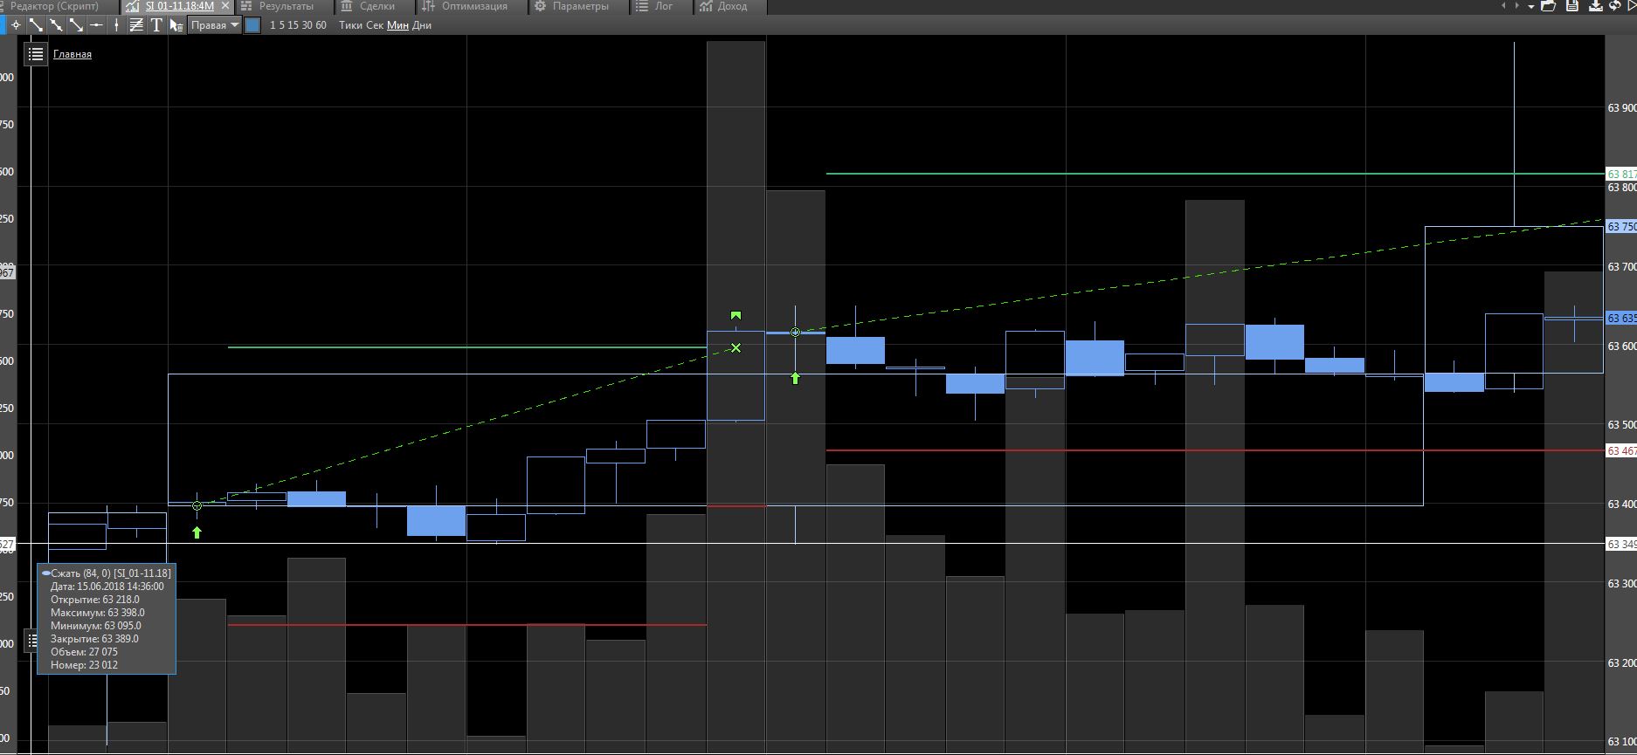Expand the tab list dropdown arrow
Viewport: 1637px width, 755px height.
click(x=1531, y=7)
